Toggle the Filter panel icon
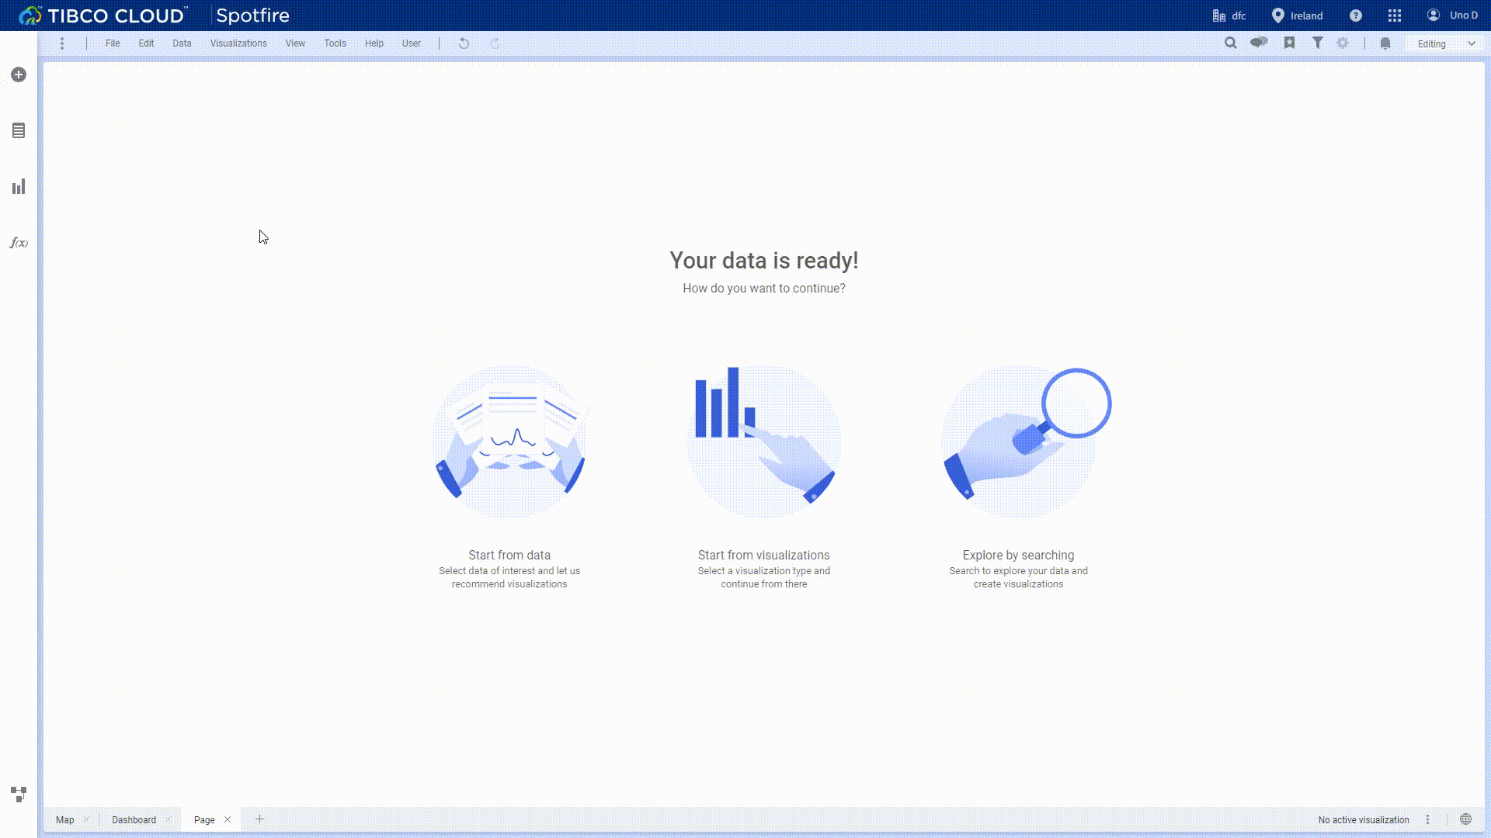This screenshot has height=838, width=1491. tap(1318, 43)
